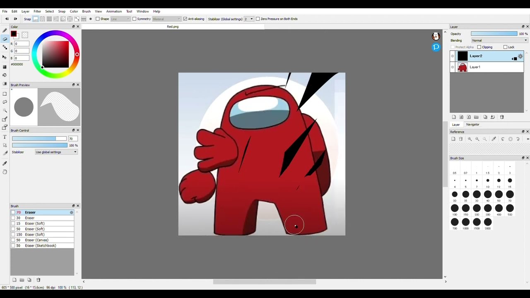
Task: Open the global Stabilizer value dropdown
Action: pos(248,19)
